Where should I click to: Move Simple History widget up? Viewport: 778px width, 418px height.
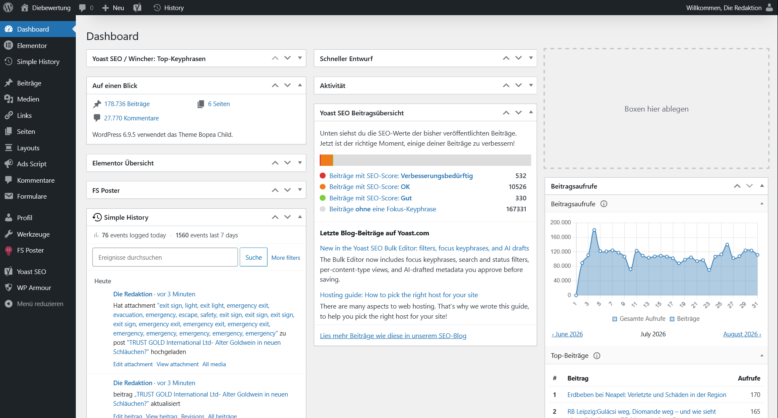click(x=275, y=217)
